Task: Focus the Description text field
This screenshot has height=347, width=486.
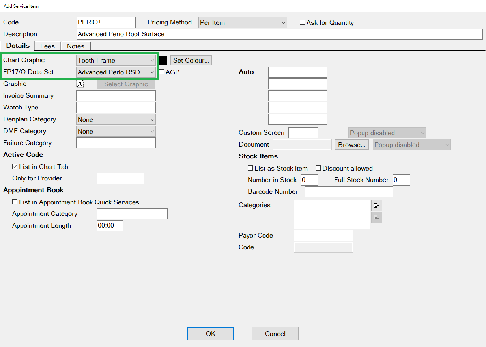Action: click(279, 34)
